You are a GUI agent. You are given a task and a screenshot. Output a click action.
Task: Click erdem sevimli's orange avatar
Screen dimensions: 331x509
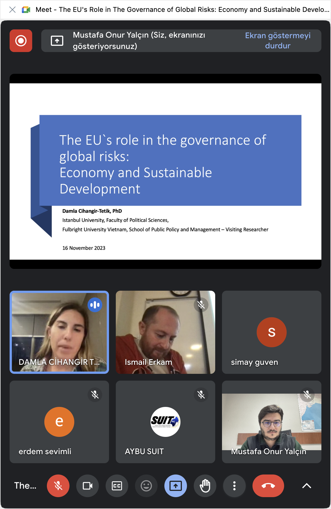click(59, 422)
